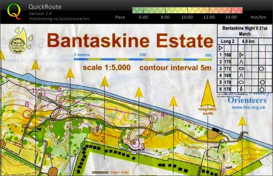Click the feature symbol for control 172
Image resolution: width=273 pixels, height=176 pixels.
point(241,69)
